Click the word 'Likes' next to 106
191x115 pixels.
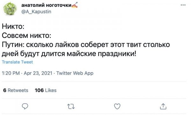(x=51, y=90)
